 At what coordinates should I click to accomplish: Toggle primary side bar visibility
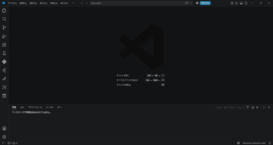[x=236, y=3]
